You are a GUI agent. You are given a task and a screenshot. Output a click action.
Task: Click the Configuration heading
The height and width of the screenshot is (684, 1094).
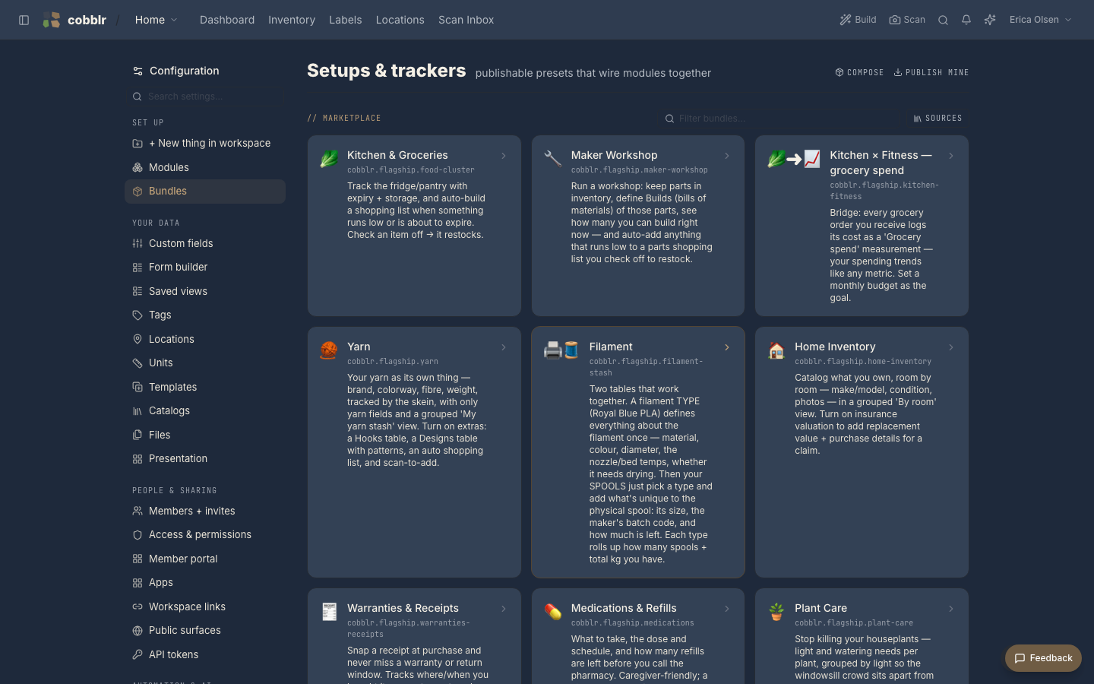(185, 71)
